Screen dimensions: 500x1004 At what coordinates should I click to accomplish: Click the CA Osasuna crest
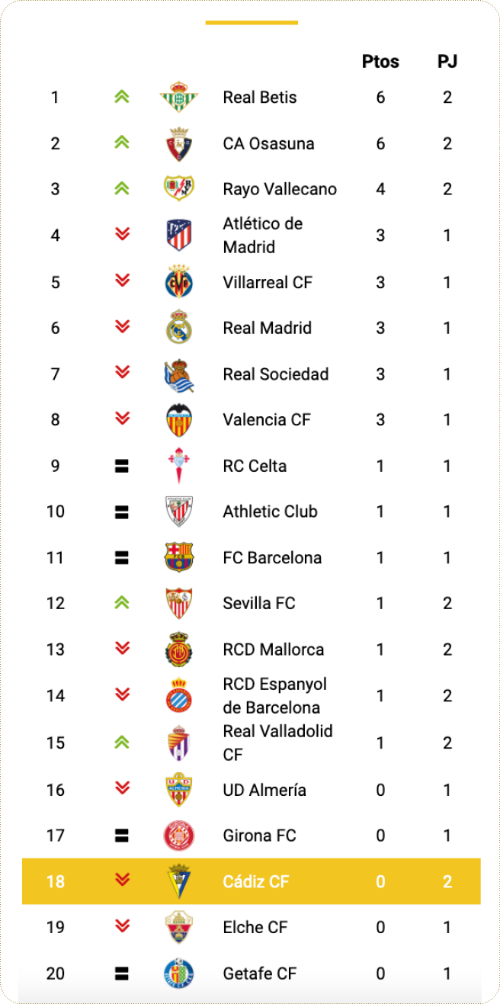point(179,144)
